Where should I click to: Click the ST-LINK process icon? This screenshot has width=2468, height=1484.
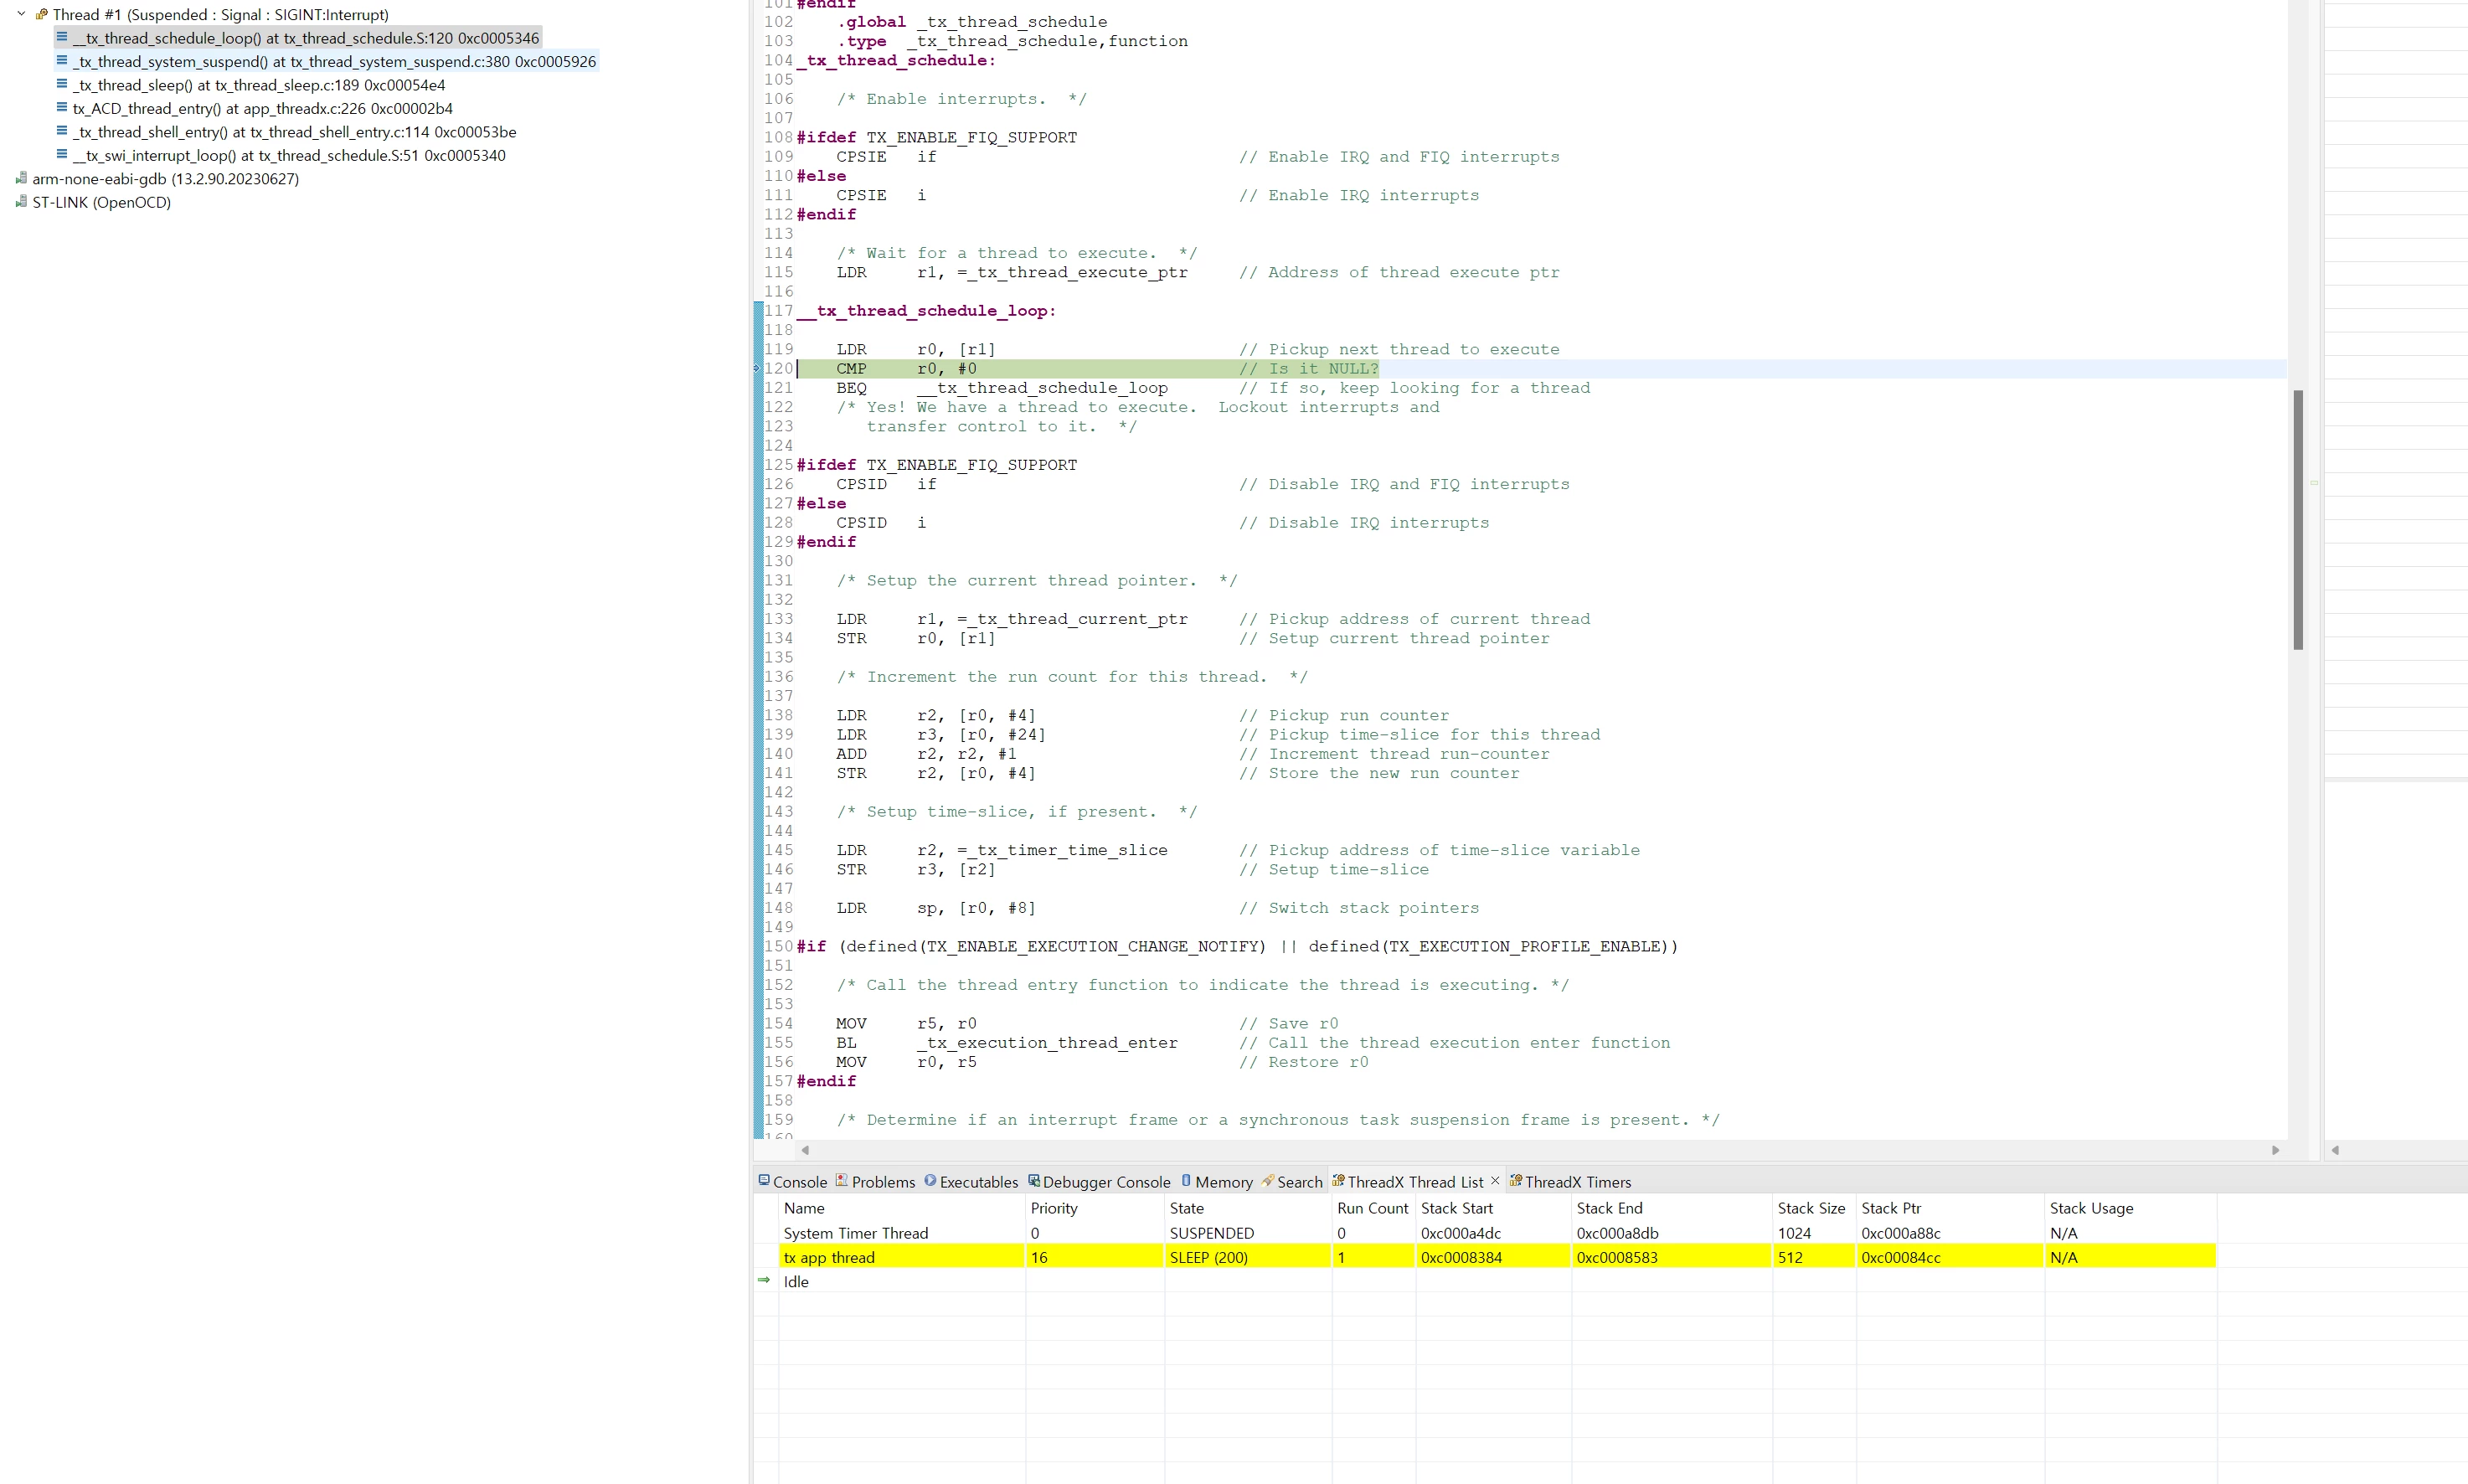pyautogui.click(x=21, y=201)
